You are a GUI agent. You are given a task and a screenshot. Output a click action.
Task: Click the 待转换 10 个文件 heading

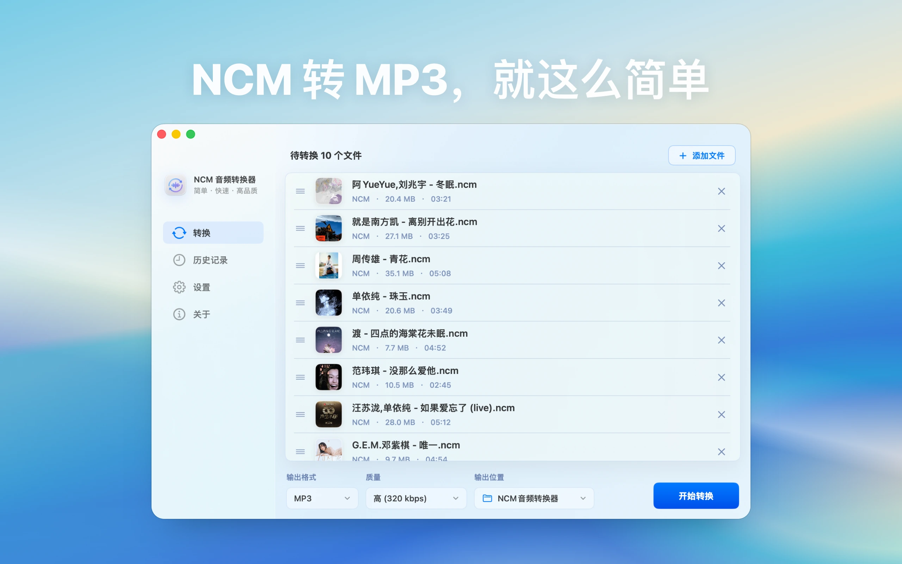click(326, 155)
